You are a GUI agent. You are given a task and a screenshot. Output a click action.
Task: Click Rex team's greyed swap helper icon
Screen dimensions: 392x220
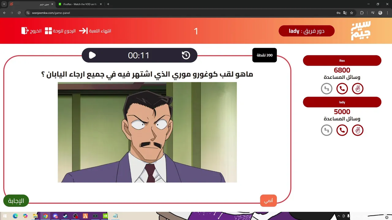[x=326, y=89]
